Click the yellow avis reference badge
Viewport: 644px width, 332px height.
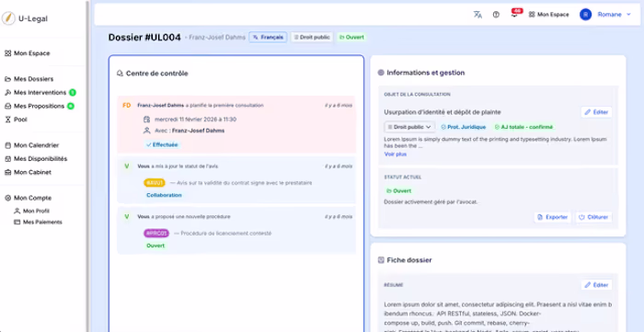[x=155, y=183]
